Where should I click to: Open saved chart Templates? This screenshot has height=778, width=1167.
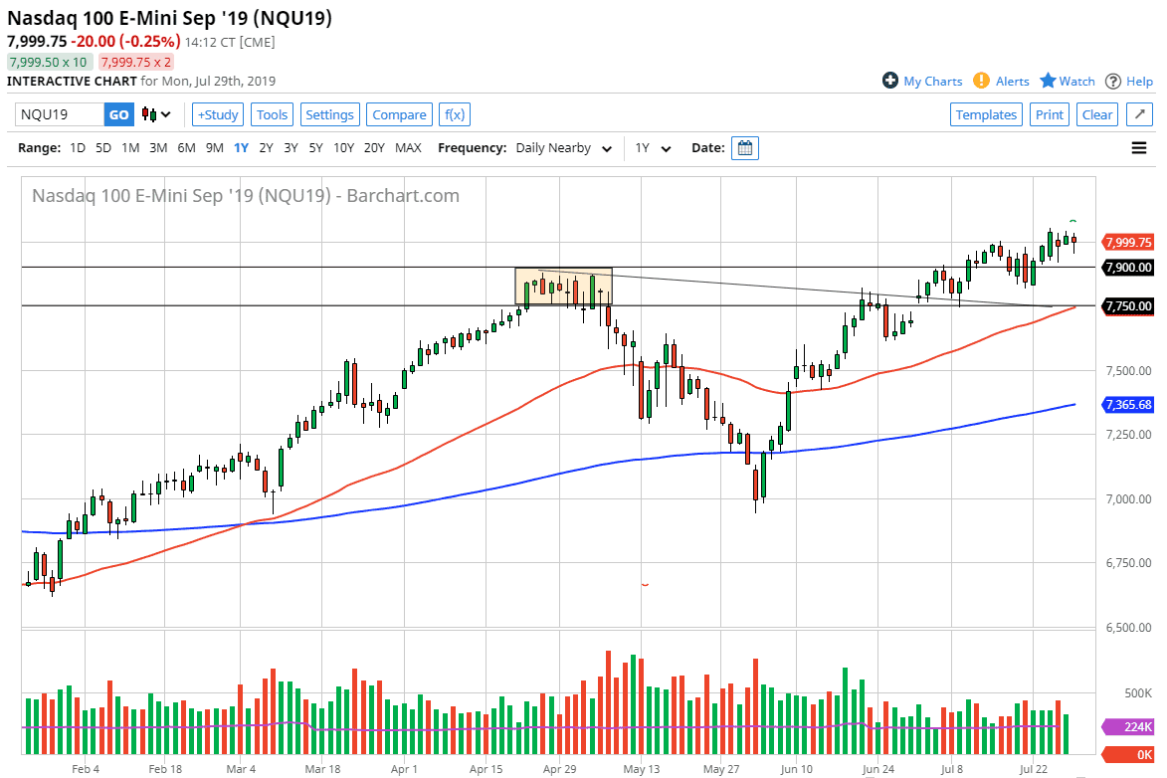986,113
